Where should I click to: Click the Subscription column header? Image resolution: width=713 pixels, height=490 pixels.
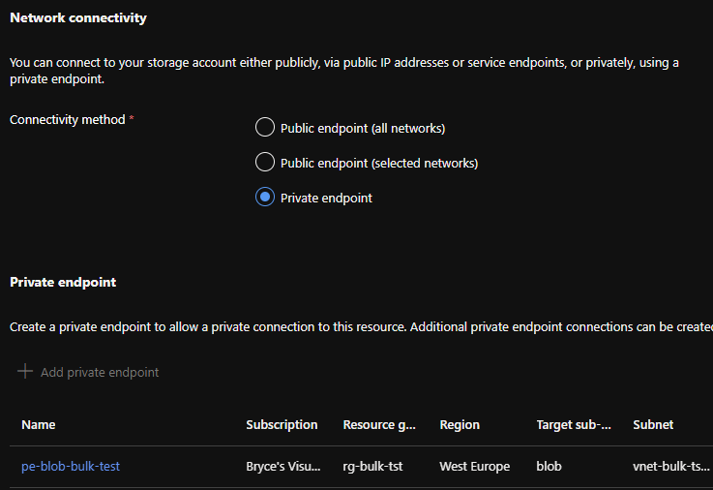pos(282,424)
